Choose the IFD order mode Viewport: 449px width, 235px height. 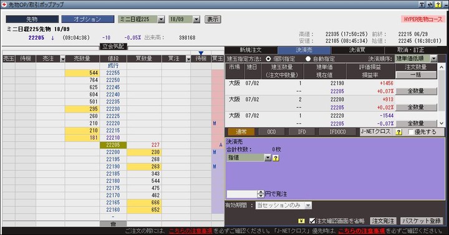(302, 132)
